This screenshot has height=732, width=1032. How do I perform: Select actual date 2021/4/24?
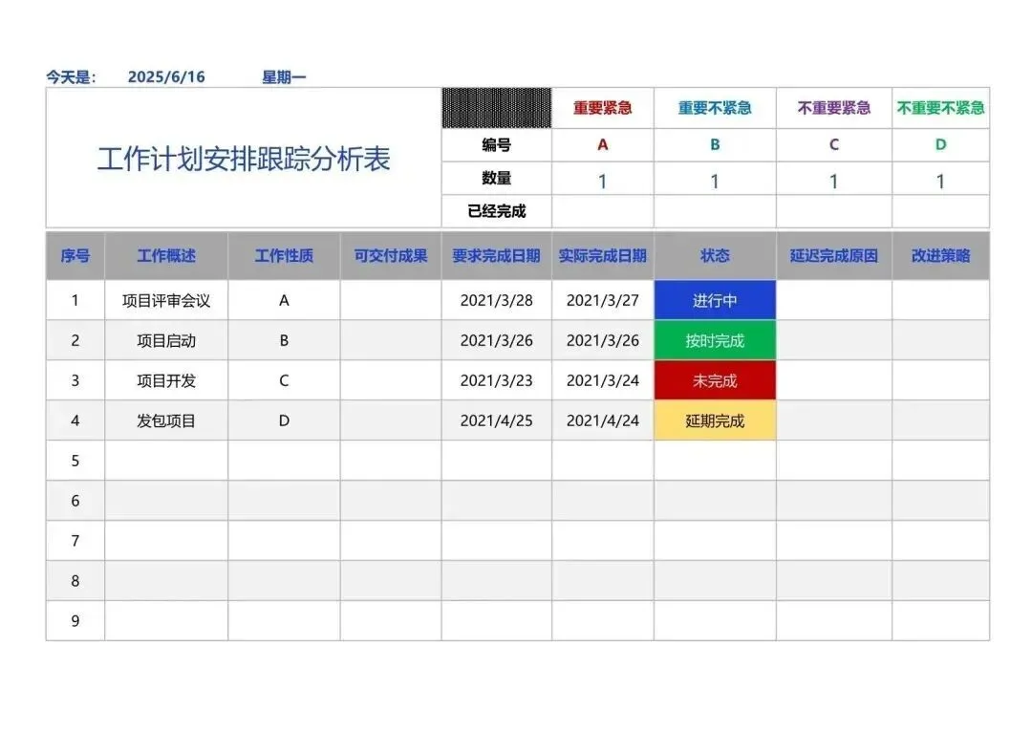click(602, 420)
